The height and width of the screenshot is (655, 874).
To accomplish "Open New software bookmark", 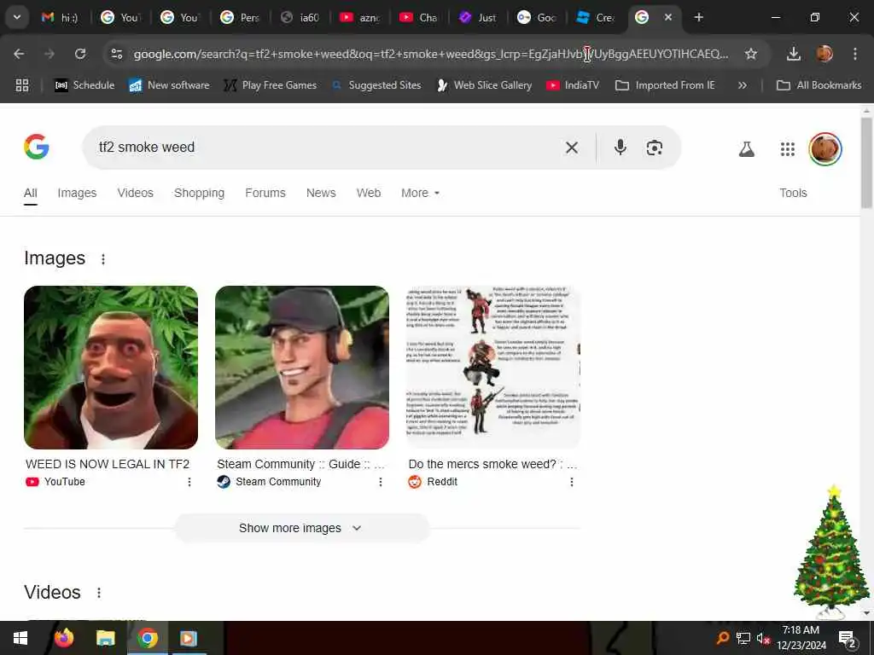I will (170, 85).
